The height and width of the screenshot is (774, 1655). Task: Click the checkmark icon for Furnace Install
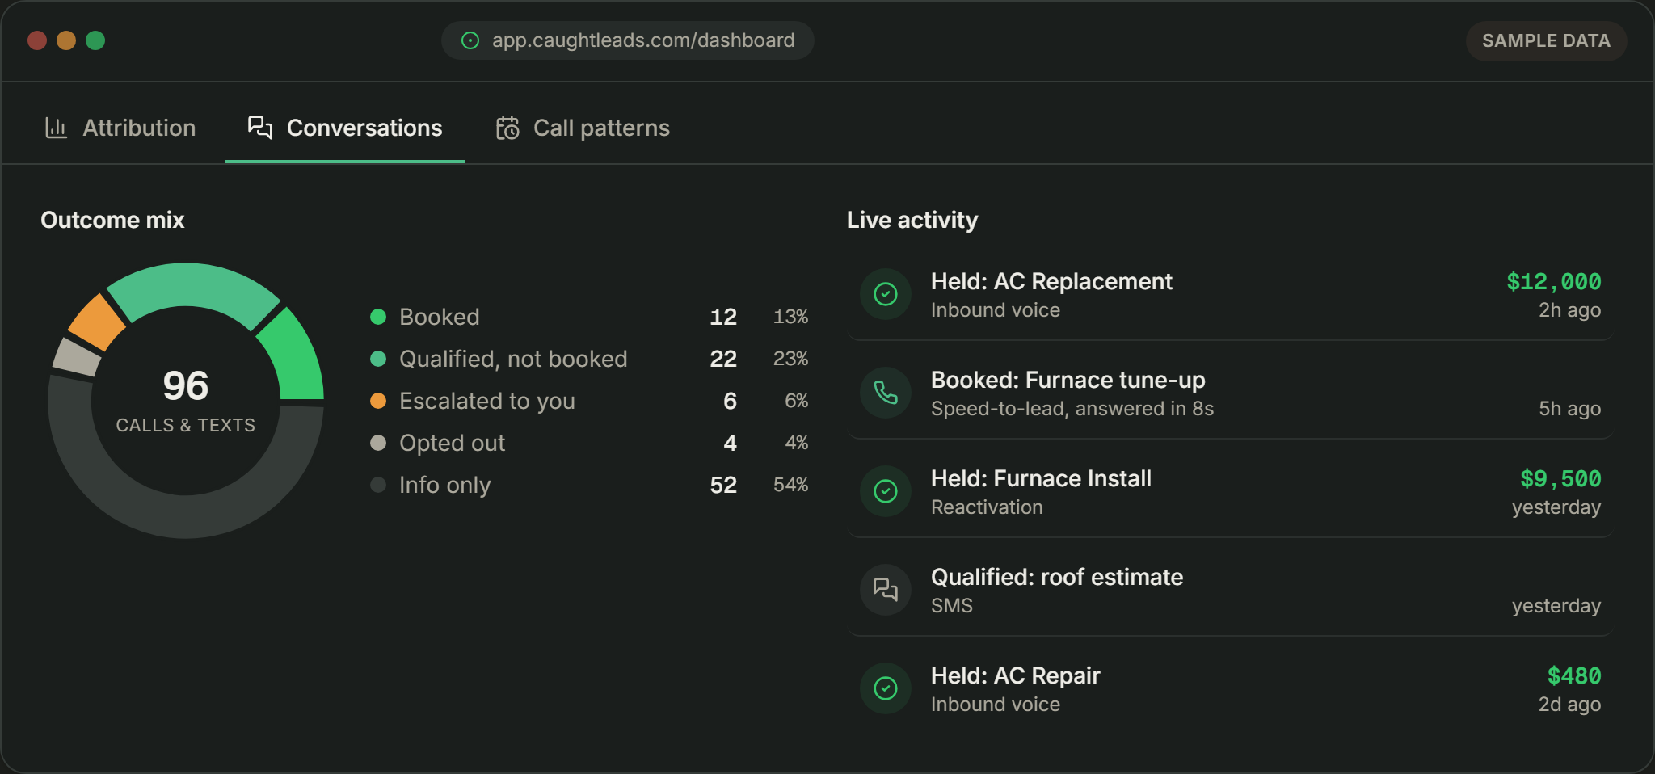(x=886, y=491)
